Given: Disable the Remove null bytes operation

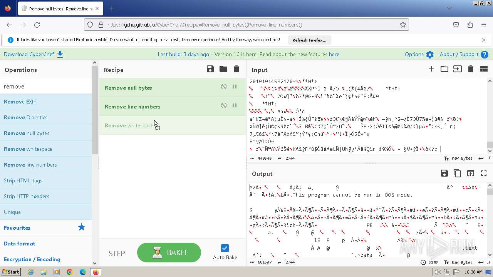Looking at the screenshot, I should pyautogui.click(x=224, y=87).
